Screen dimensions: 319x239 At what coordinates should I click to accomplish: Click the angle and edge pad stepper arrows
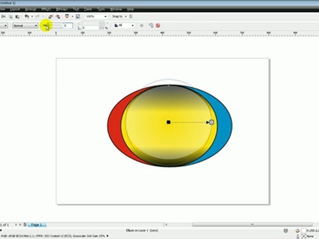point(102,26)
